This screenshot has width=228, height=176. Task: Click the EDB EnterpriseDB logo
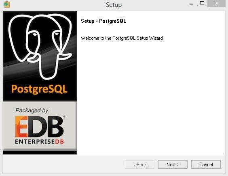(40, 130)
